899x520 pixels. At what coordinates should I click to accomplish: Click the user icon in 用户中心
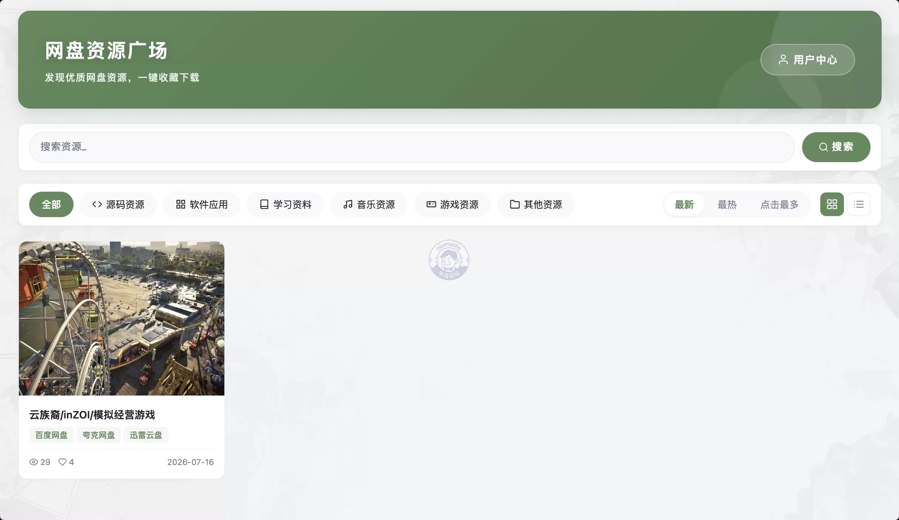tap(783, 59)
